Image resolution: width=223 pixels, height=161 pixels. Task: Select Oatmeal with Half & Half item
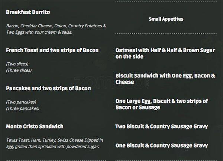coord(165,53)
